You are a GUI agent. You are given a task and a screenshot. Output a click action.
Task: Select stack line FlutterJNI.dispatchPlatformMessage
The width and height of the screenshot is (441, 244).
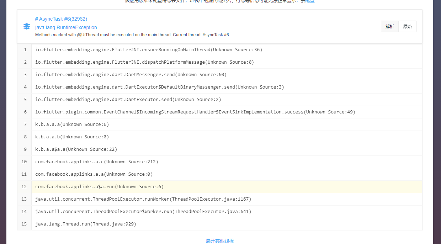tap(227, 62)
